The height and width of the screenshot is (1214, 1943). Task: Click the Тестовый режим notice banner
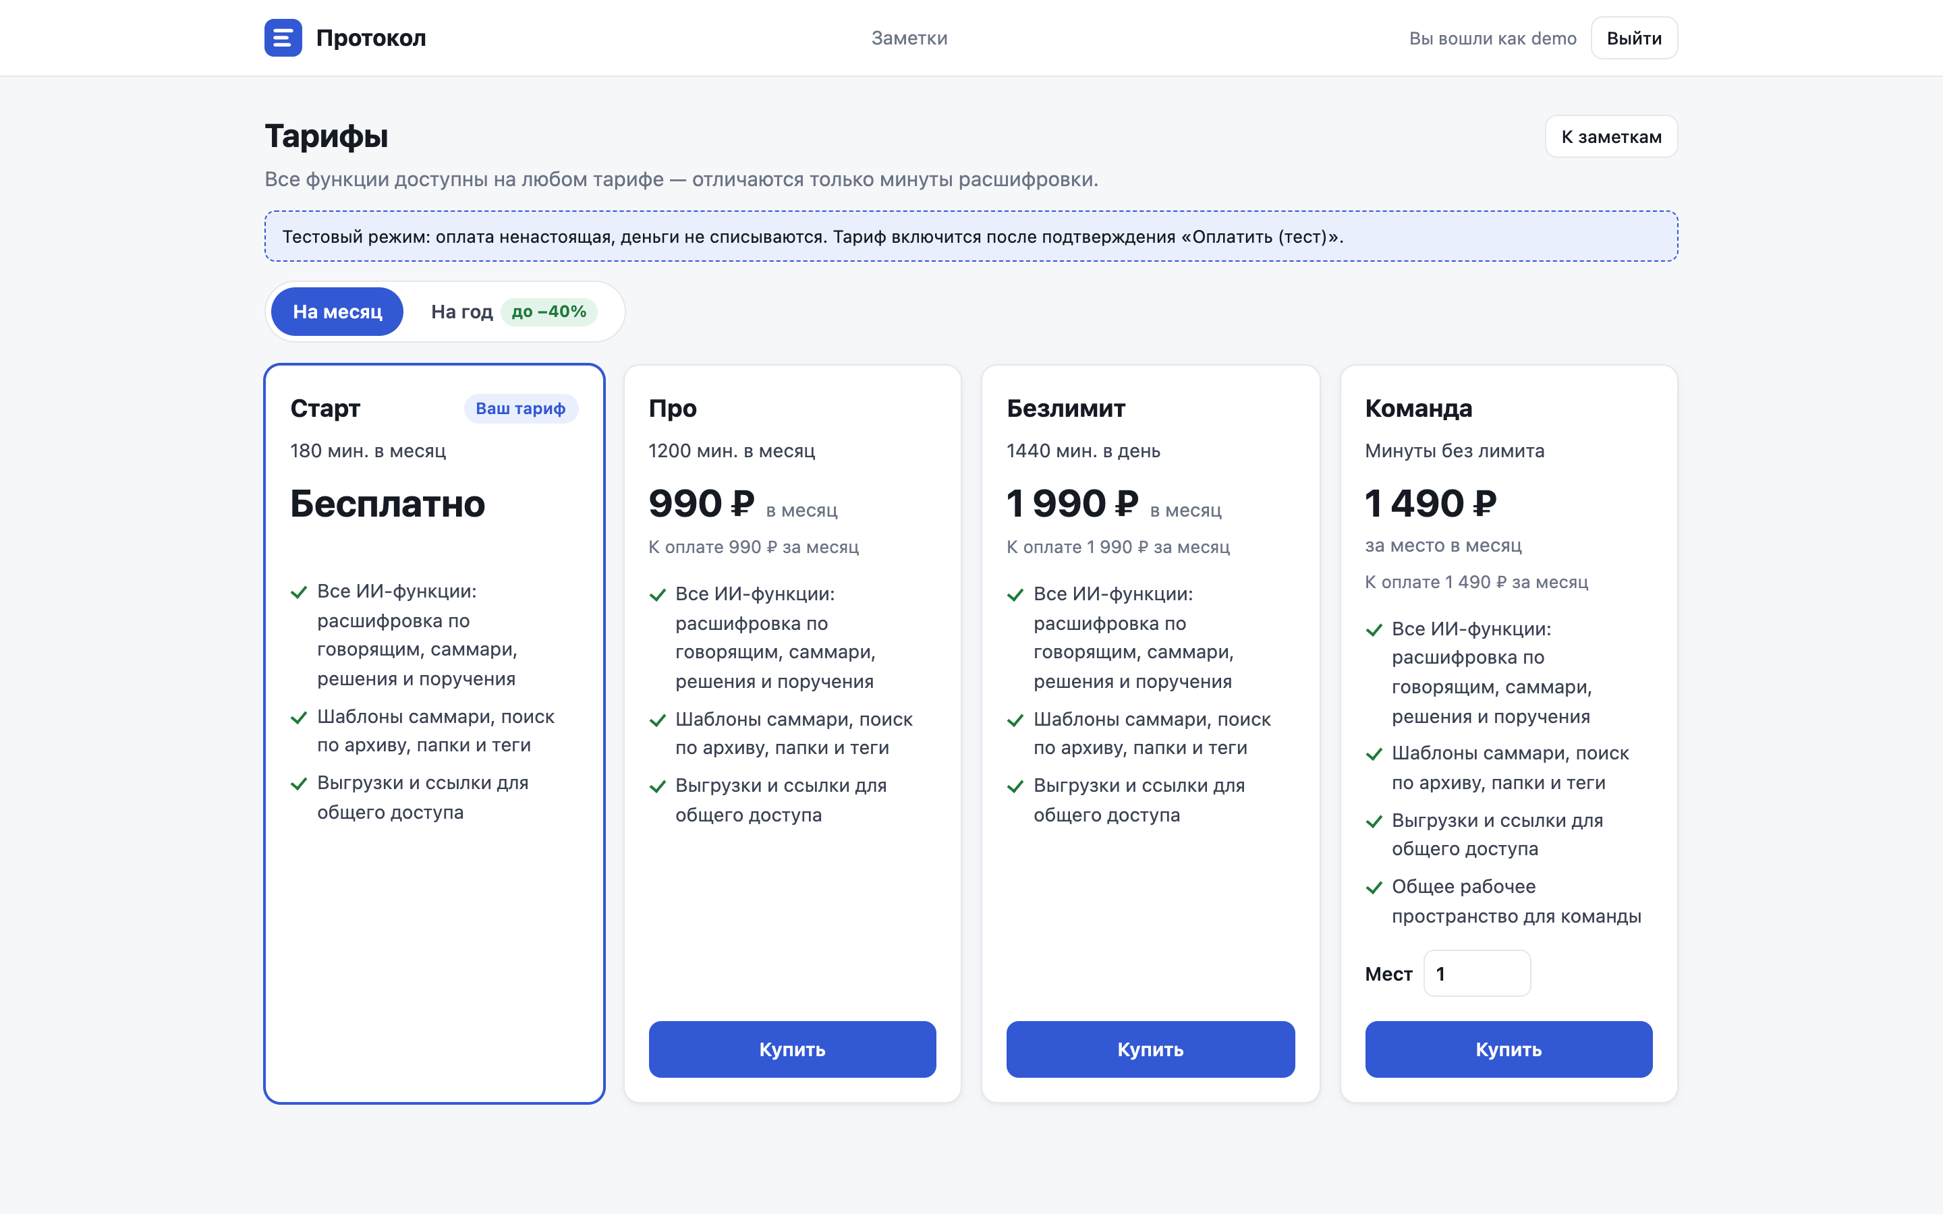(x=971, y=236)
